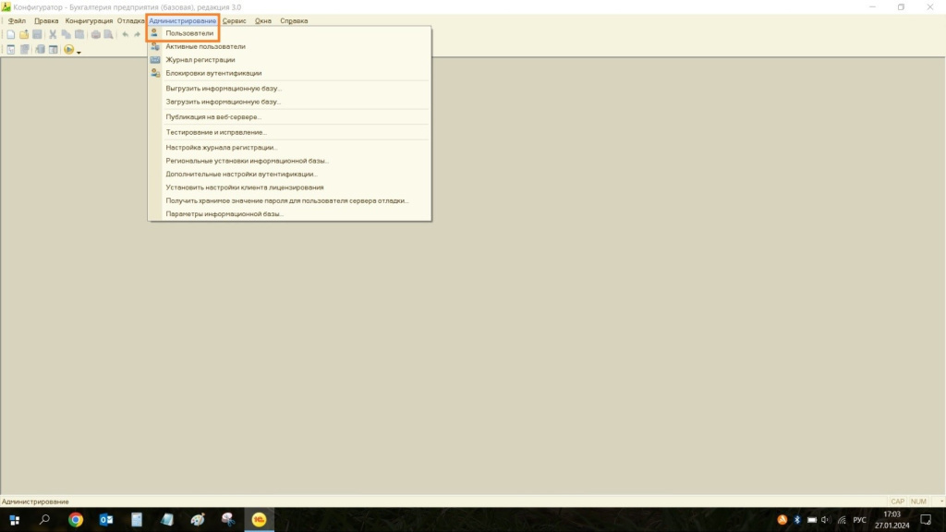Open Outlook from the taskbar
The image size is (946, 532).
(x=105, y=520)
